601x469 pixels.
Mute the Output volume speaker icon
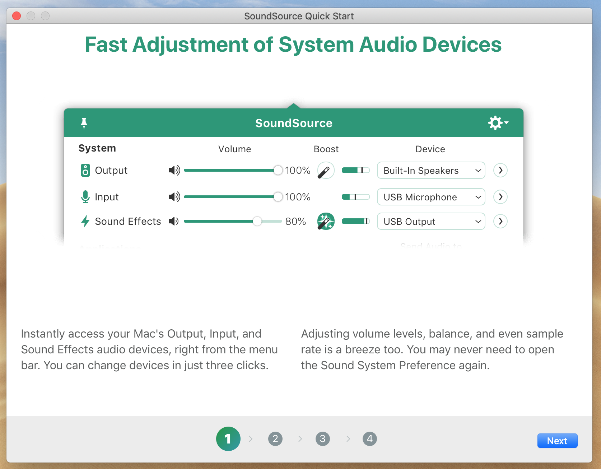click(174, 170)
